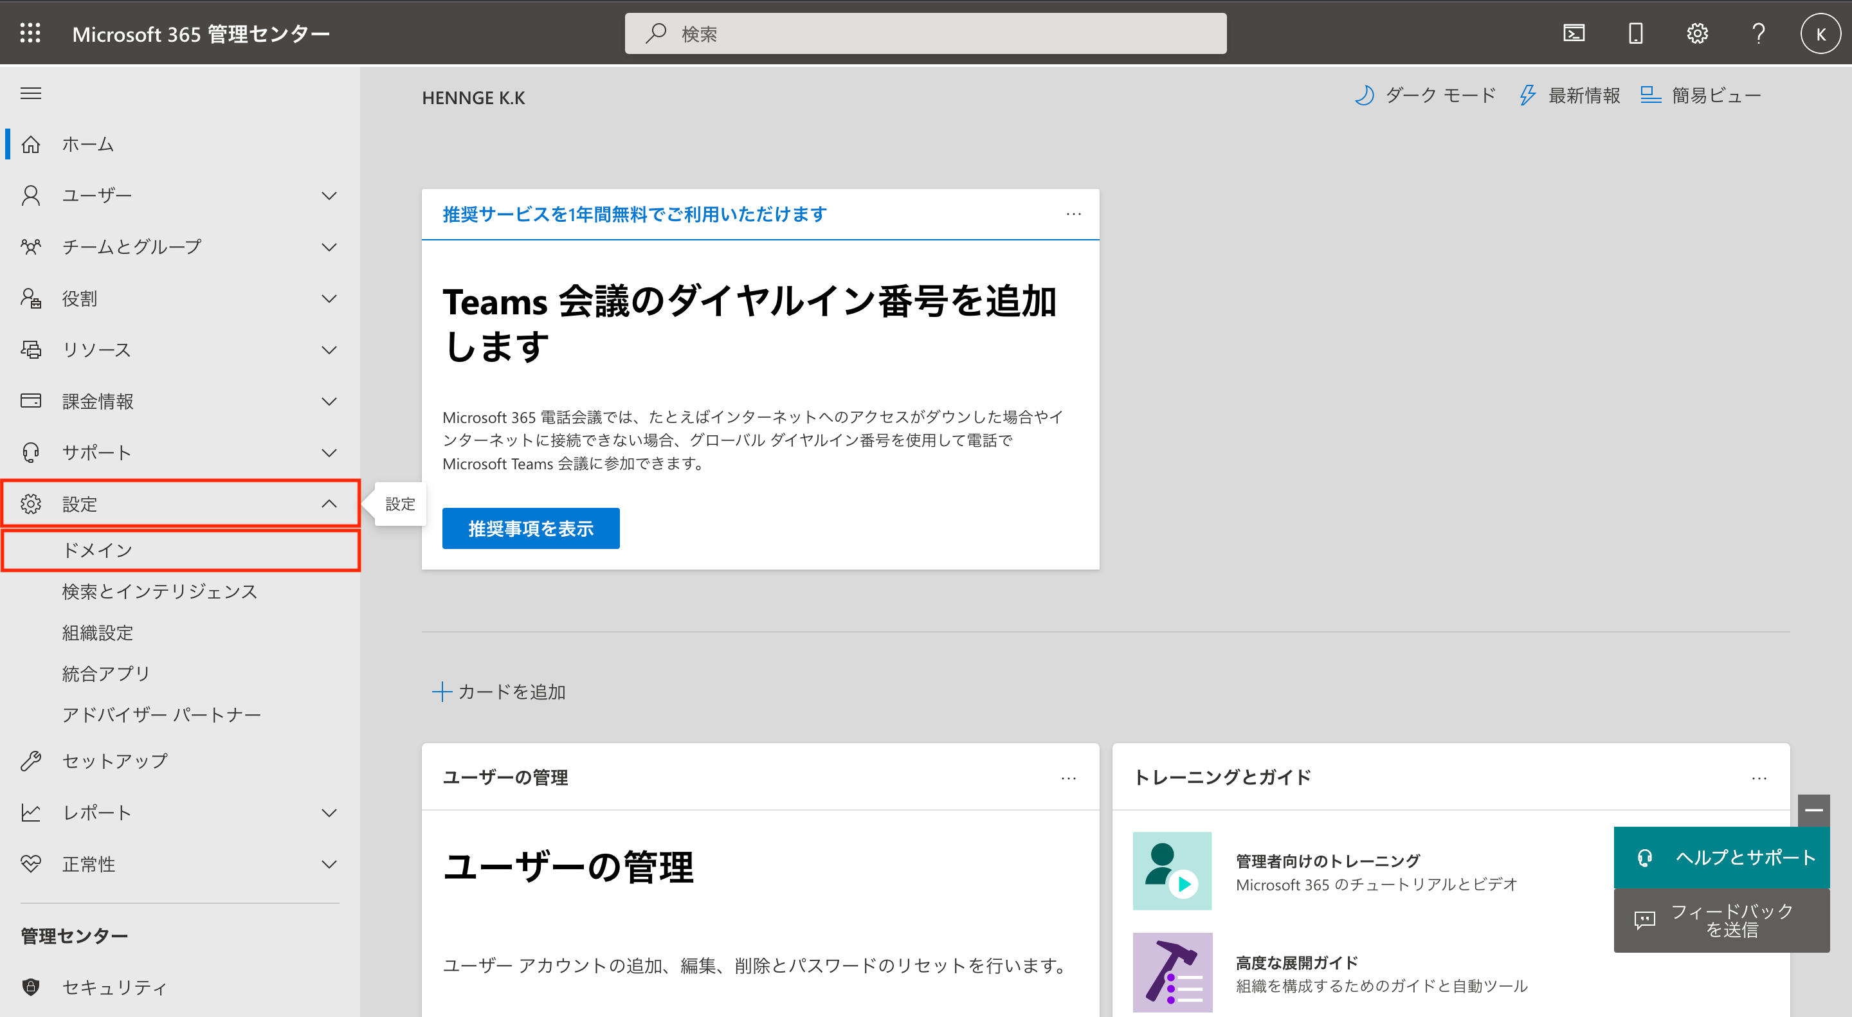Screen dimensions: 1852x1017
Task: Click 推奨事項を表示 button
Action: (x=531, y=528)
